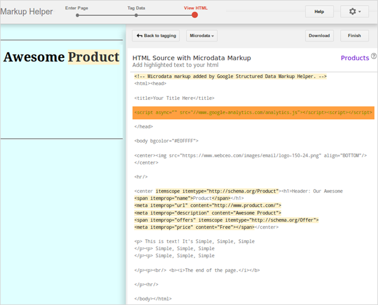Click the span itemprop="offers" code line
Screen dimensions: 378x305
(x=227, y=220)
